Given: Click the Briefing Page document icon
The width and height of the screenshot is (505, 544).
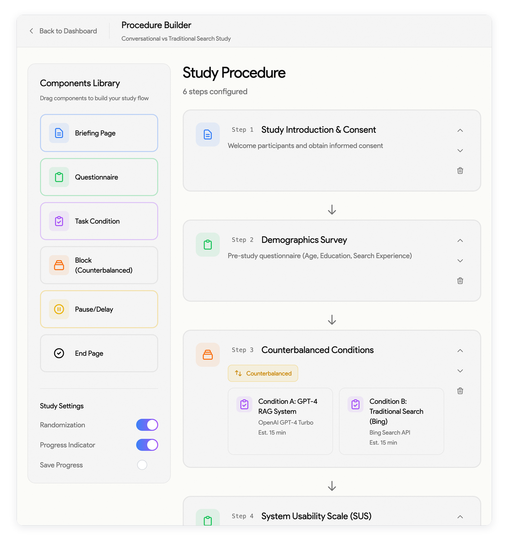Looking at the screenshot, I should [x=59, y=133].
